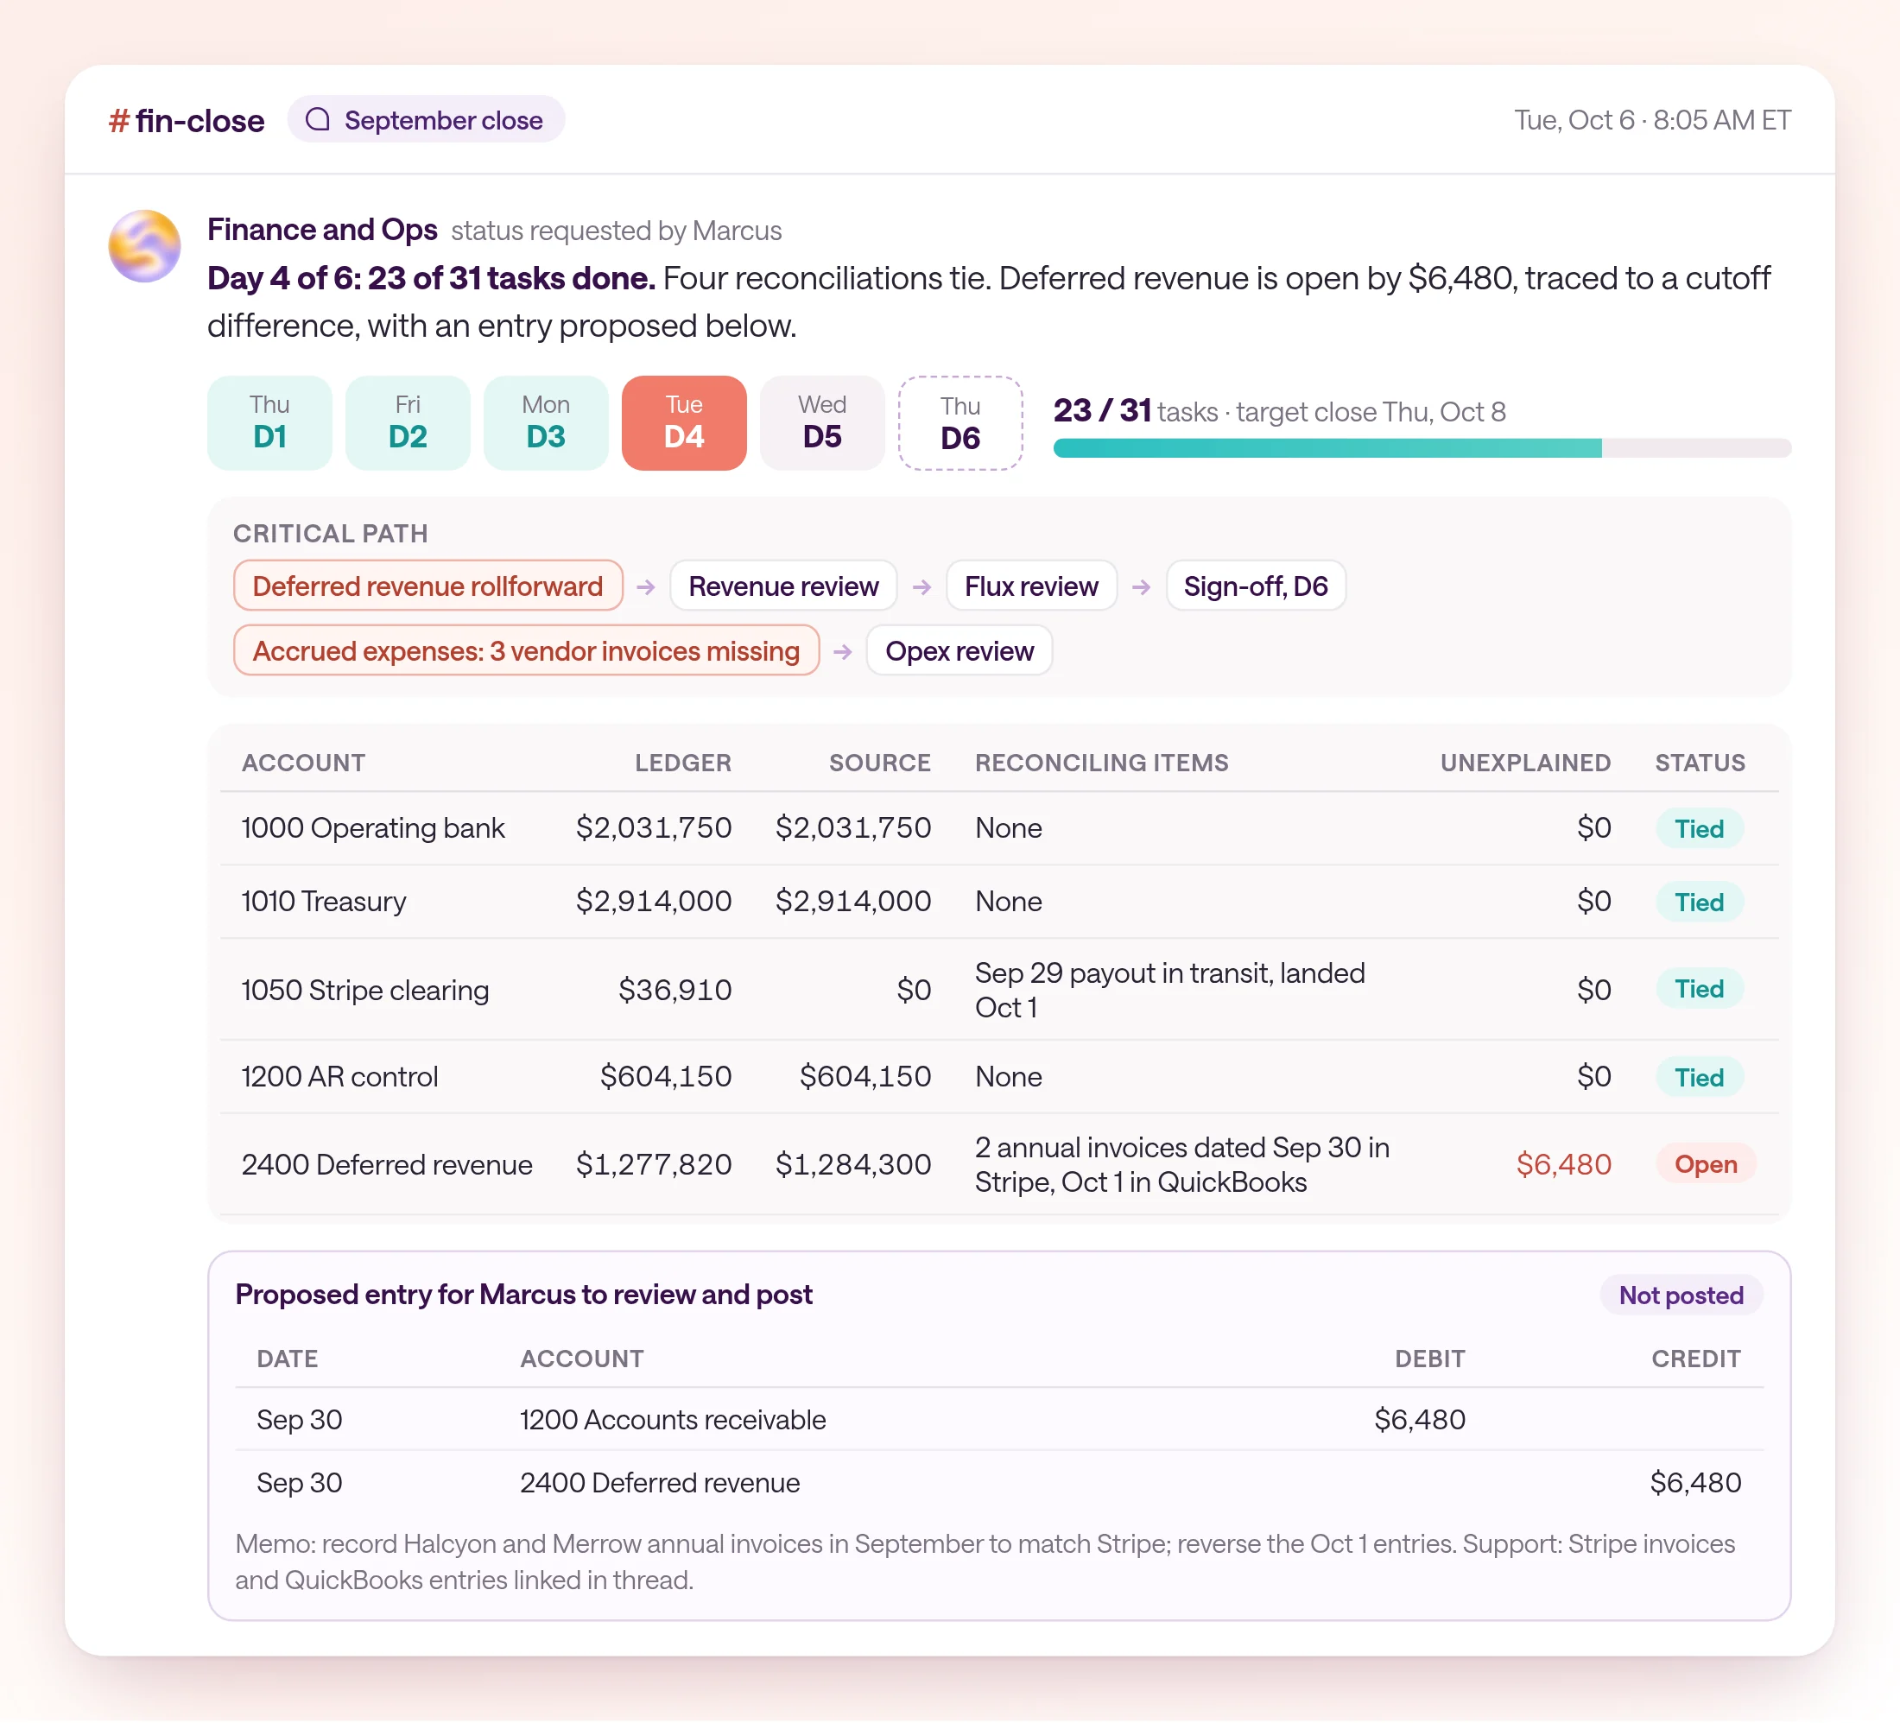This screenshot has width=1900, height=1723.
Task: Select the highlighted Tue D4 day tile
Action: (x=684, y=422)
